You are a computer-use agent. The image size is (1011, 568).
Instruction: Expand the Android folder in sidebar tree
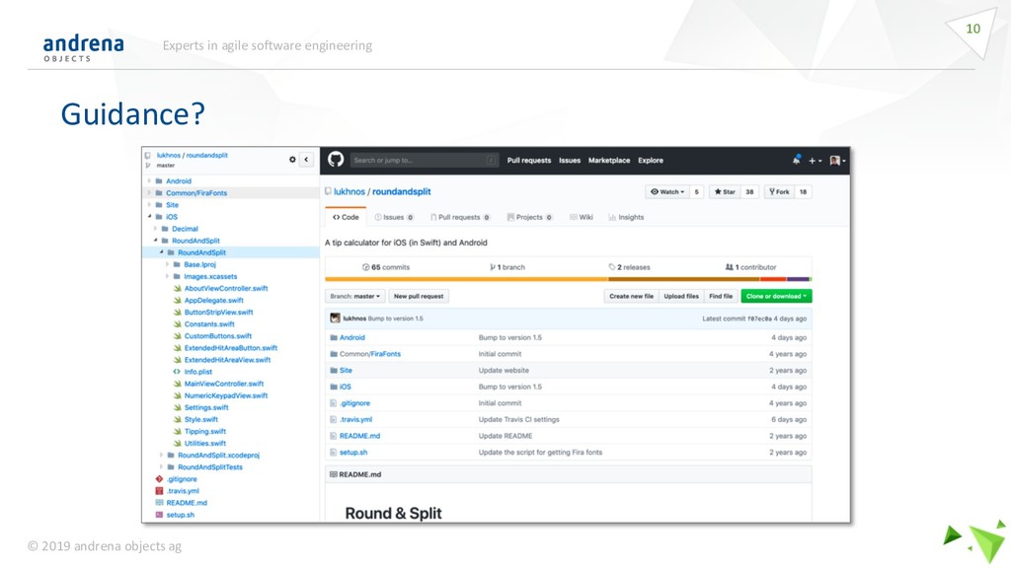(x=150, y=181)
